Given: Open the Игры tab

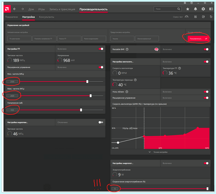Looking at the screenshot, I should pos(41,9).
